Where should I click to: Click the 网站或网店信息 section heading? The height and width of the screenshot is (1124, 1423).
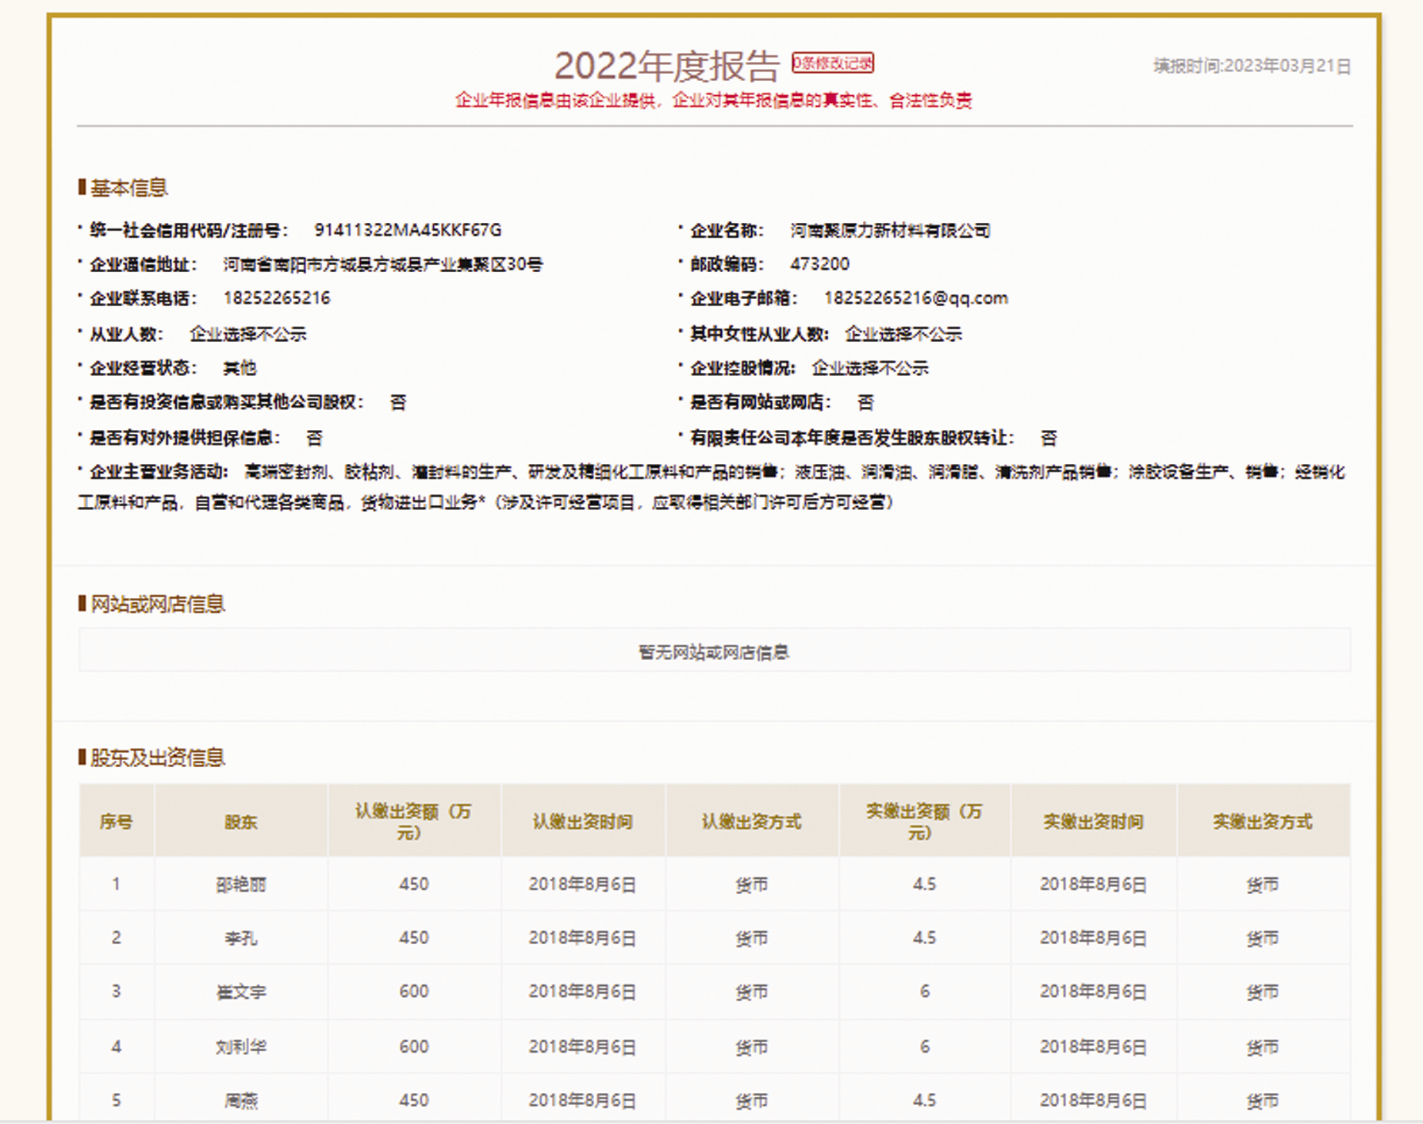[157, 604]
